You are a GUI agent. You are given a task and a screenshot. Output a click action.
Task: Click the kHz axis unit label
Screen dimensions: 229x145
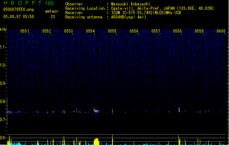(x=3, y=29)
